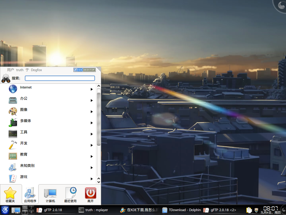Show the 最近使用 recently used tab
286x215 pixels.
click(70, 195)
